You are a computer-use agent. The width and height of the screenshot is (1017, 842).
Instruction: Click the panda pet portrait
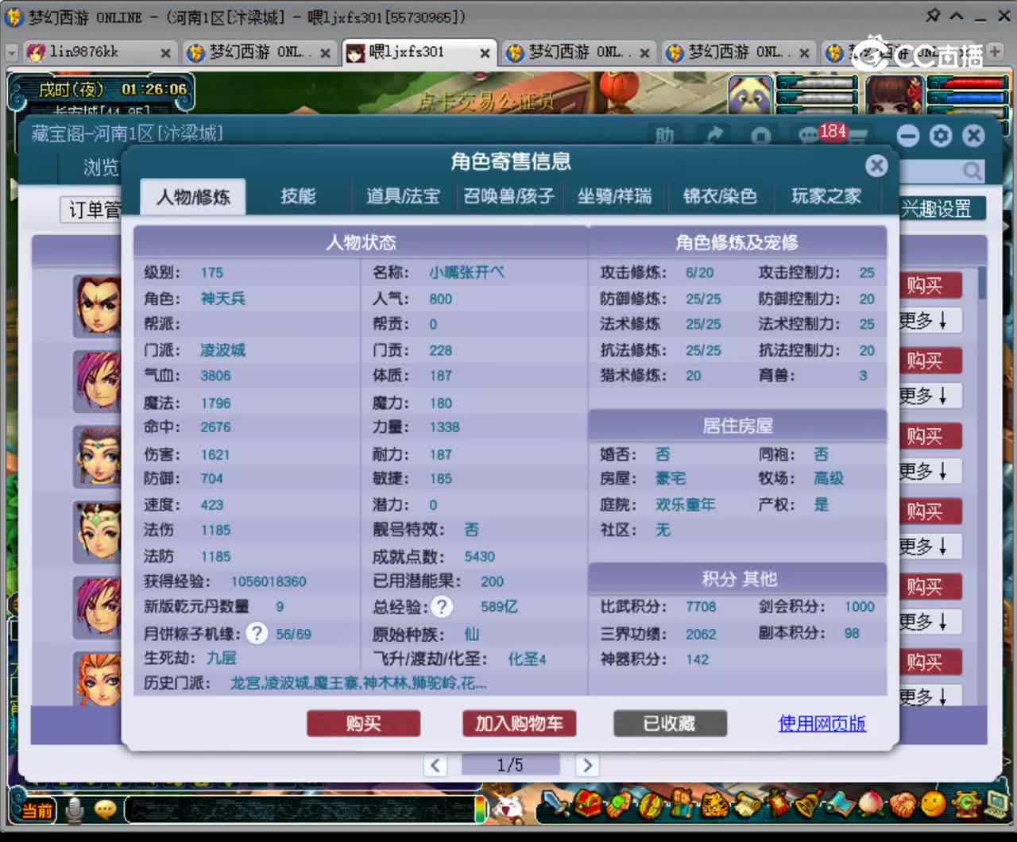(751, 96)
